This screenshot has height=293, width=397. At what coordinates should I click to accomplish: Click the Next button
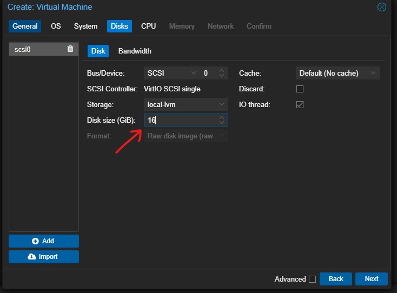click(x=371, y=279)
